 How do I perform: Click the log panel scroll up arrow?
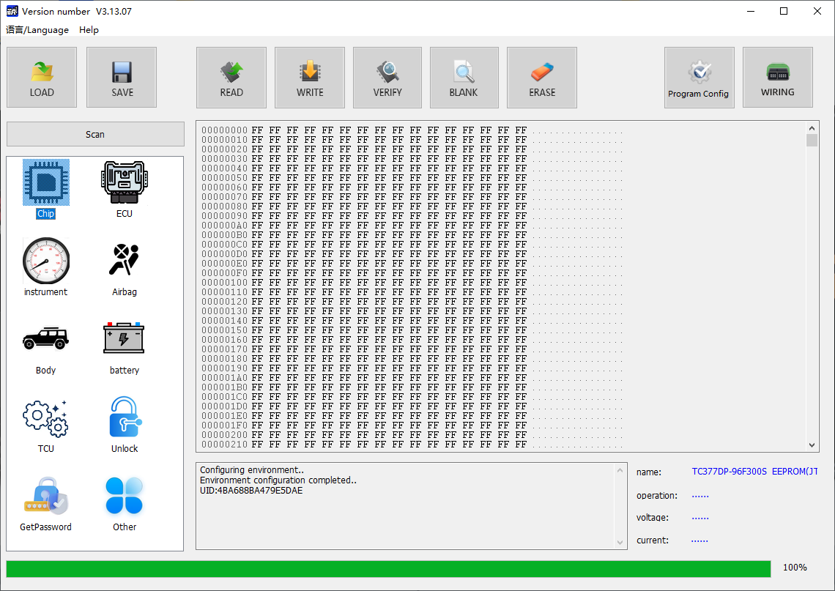[x=620, y=470]
